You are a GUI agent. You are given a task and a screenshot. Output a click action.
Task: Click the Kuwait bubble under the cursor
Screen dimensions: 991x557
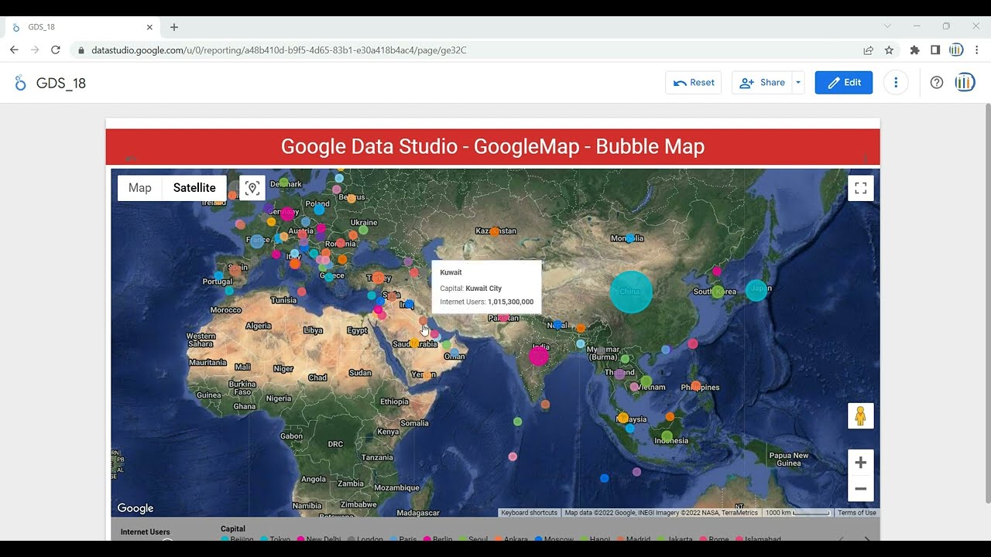coord(423,320)
